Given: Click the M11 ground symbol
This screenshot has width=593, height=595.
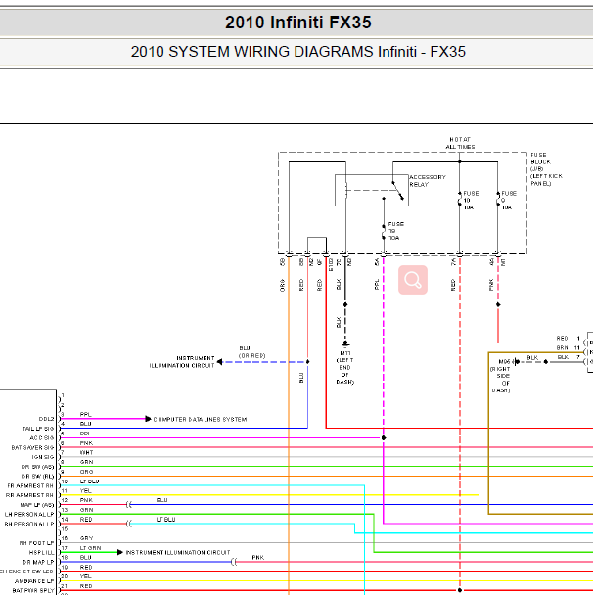Looking at the screenshot, I should (345, 343).
